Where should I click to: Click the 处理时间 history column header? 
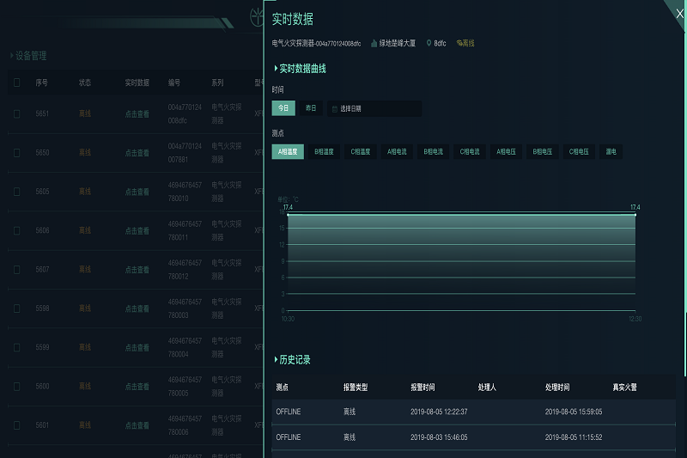point(557,387)
